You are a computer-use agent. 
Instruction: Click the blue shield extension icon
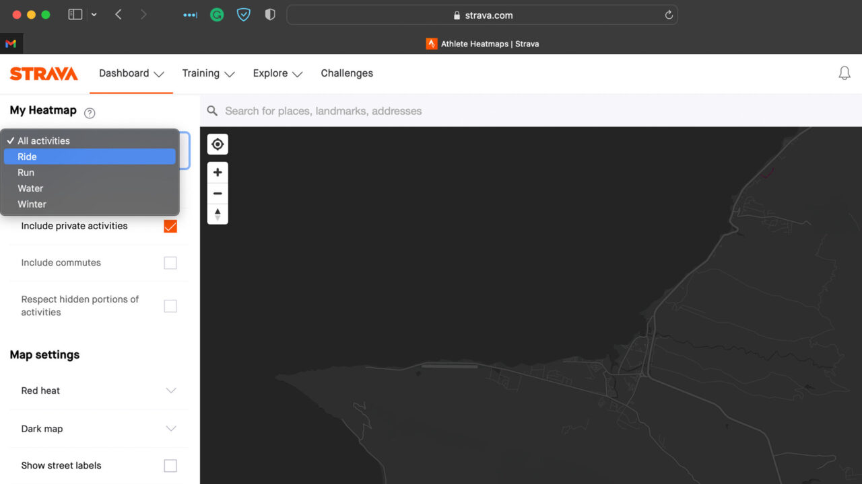243,14
